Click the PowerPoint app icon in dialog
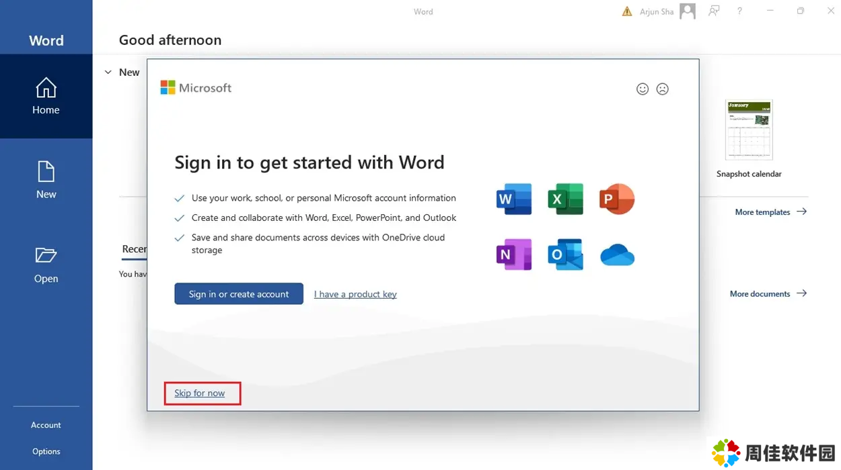Screen dimensions: 841x470 (x=617, y=199)
